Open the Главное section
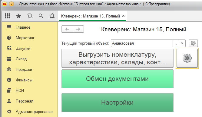The width and height of the screenshot is (202, 117). (x=30, y=27)
